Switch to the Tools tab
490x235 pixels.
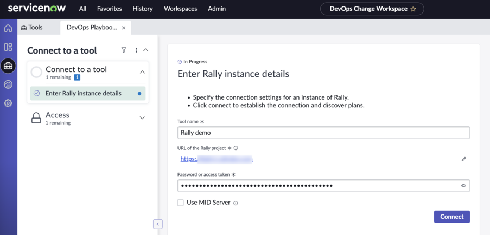tap(31, 28)
